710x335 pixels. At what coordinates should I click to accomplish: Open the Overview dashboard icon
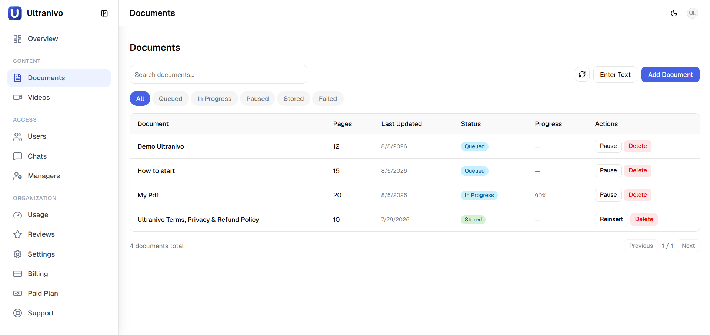[x=17, y=39]
